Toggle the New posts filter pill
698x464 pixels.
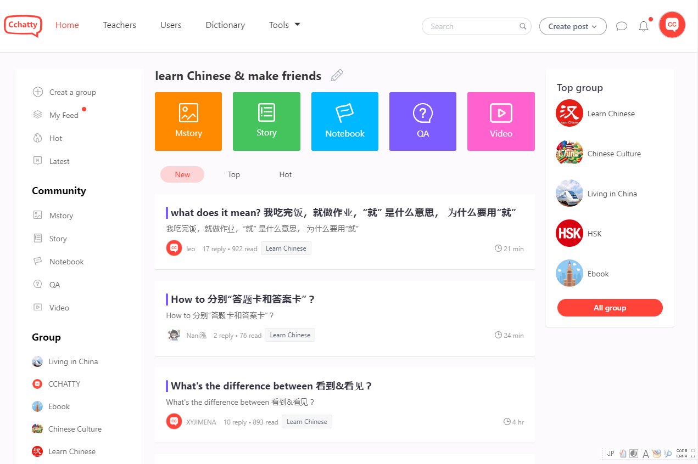click(182, 174)
